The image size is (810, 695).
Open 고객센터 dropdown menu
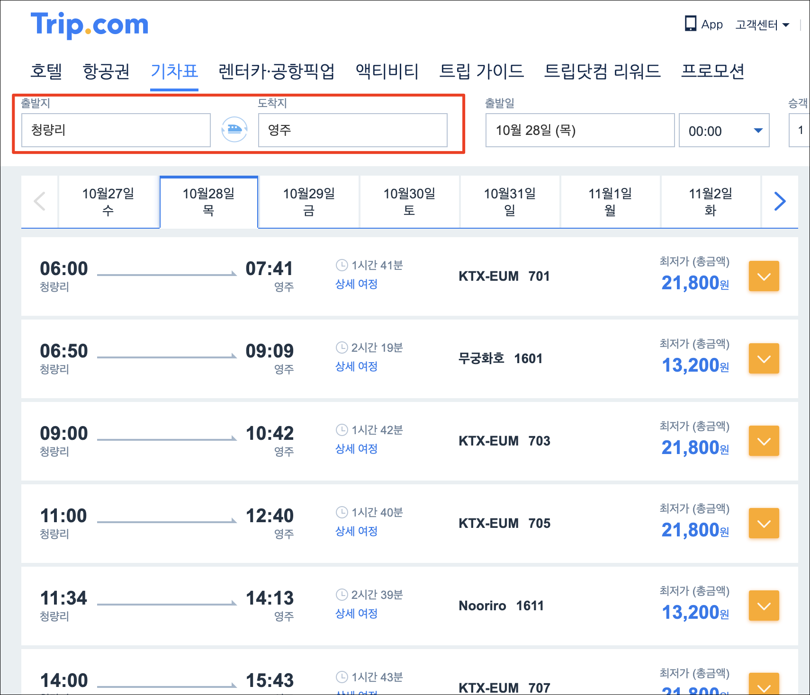click(x=762, y=25)
